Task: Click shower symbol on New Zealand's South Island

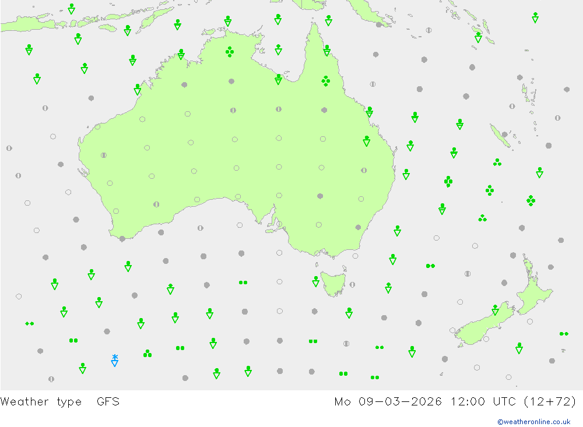Action: tap(495, 310)
